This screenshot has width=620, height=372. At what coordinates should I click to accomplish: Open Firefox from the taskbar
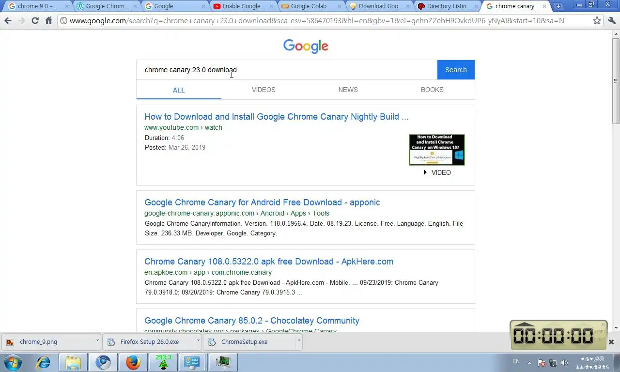click(x=133, y=362)
